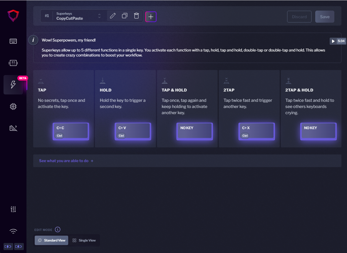Select the 2TAP key C+X

[256, 132]
